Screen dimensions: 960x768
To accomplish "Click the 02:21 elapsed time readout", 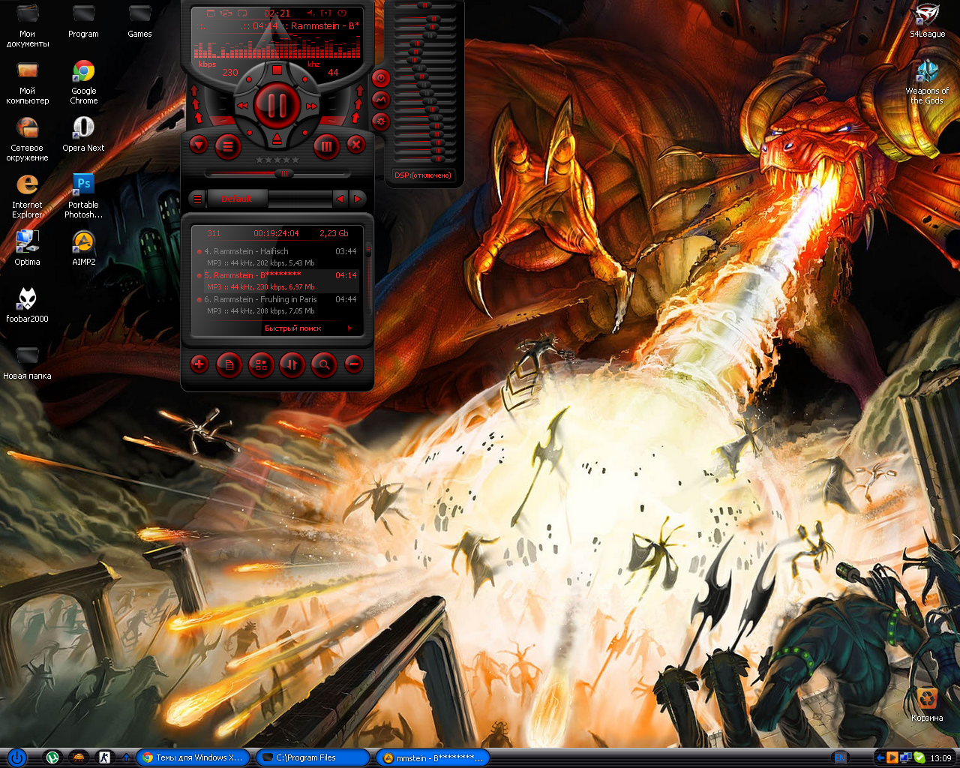I will point(277,13).
